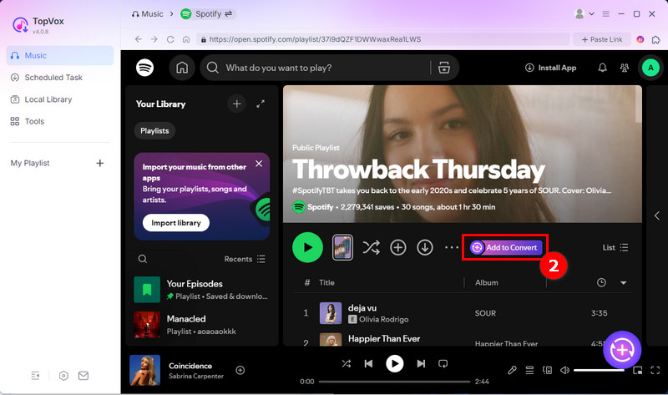Viewport: 668px width, 395px height.
Task: Go back in the embedded browser
Action: click(138, 39)
